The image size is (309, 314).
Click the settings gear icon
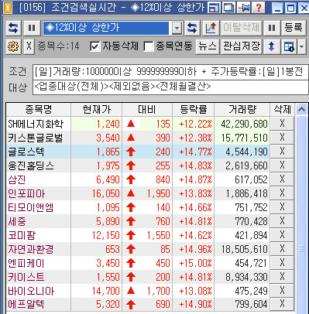(x=13, y=46)
